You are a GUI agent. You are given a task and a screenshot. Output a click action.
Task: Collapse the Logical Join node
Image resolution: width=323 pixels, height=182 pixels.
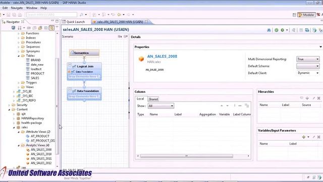point(70,65)
